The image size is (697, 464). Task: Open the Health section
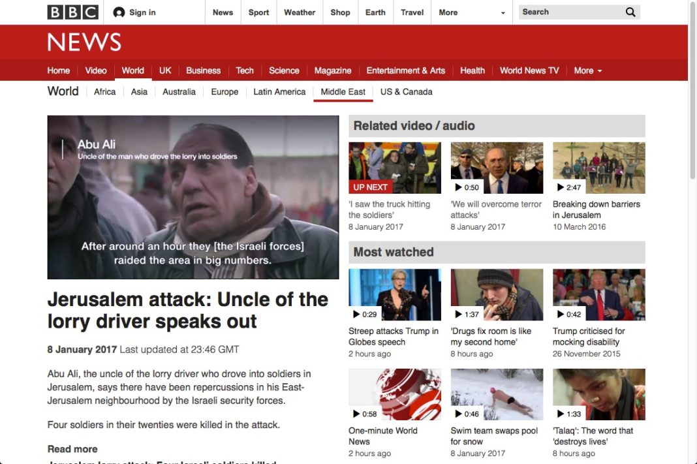click(x=472, y=70)
